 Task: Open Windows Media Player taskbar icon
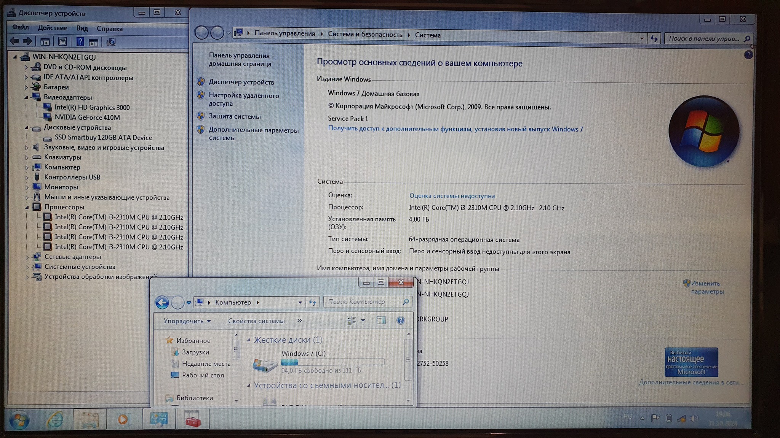click(x=123, y=419)
